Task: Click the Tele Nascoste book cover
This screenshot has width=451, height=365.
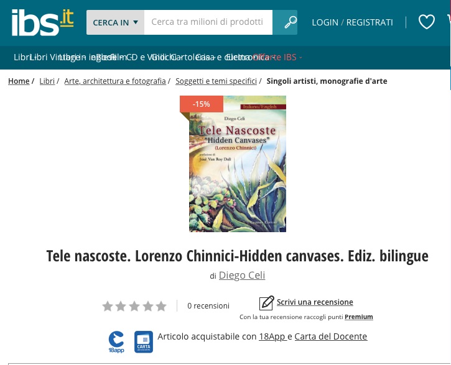Action: [x=237, y=164]
